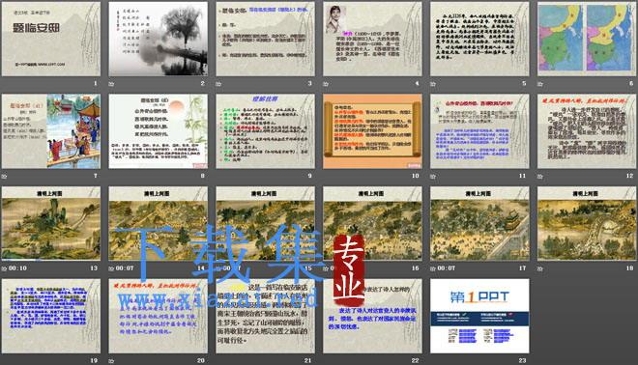Click the transition icon next to 00:10 timing
The width and height of the screenshot is (638, 365).
click(4, 268)
